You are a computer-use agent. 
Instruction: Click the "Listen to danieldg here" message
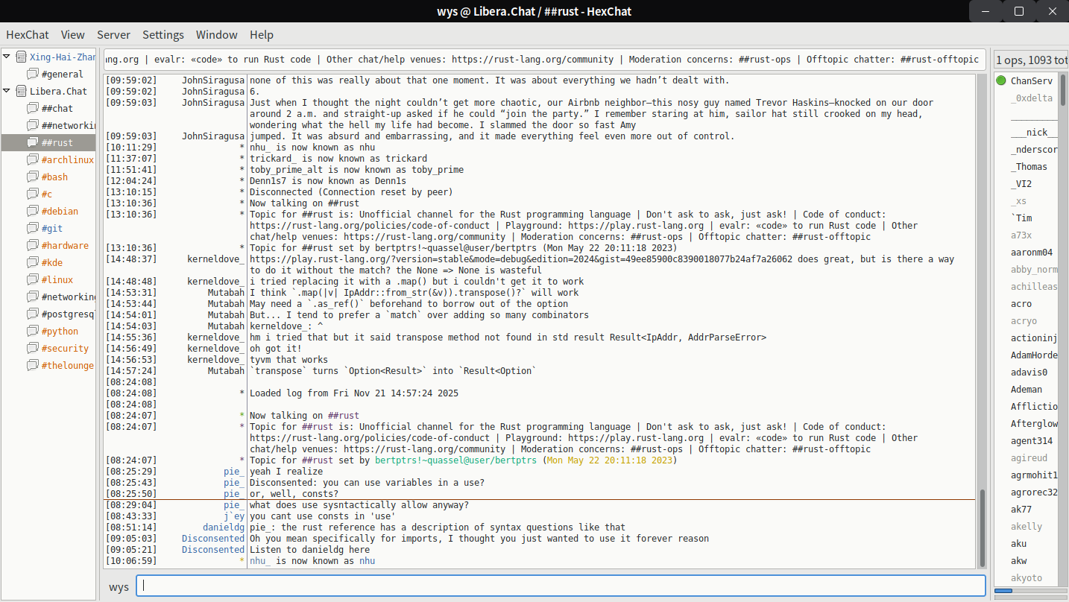coord(309,550)
